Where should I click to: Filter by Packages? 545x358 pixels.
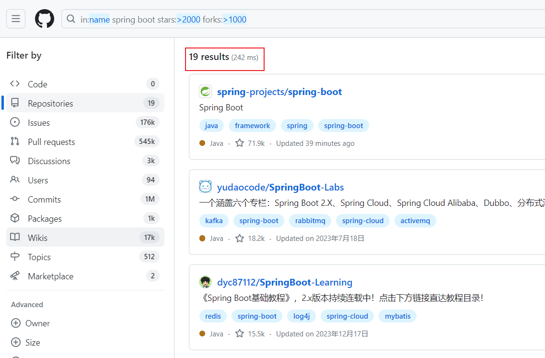(x=85, y=218)
